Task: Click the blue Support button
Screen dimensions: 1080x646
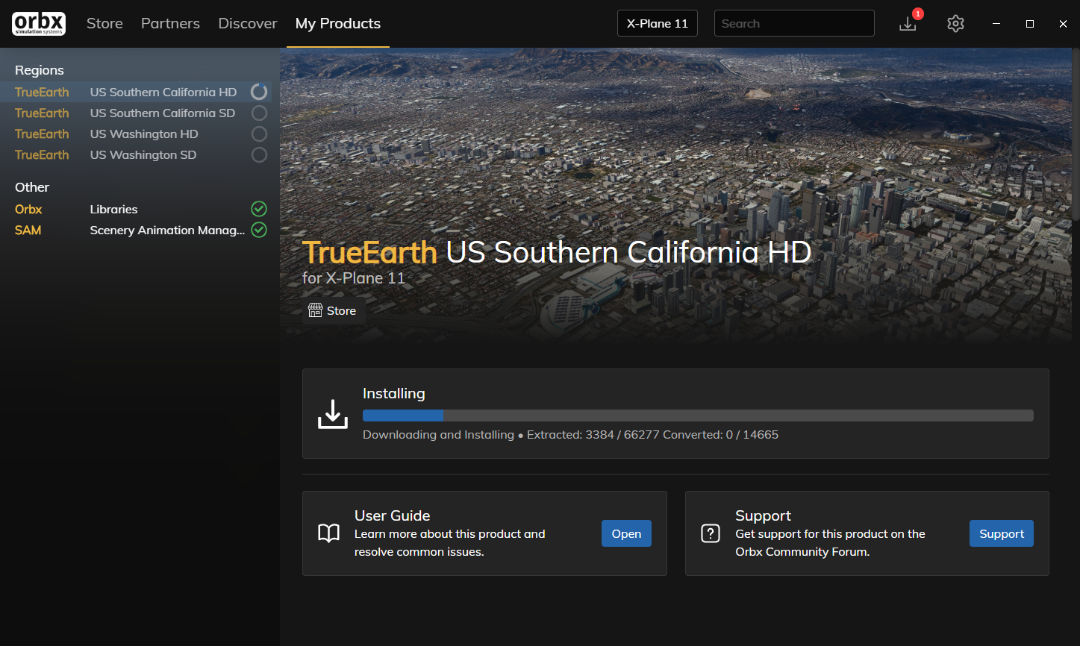Action: (1002, 533)
